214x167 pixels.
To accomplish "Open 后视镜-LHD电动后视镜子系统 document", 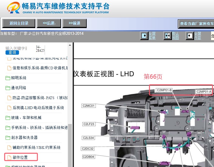I will 38,108.
